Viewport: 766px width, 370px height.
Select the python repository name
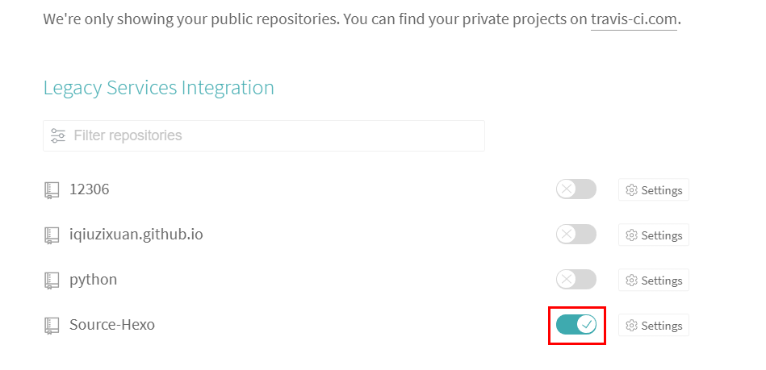coord(94,280)
